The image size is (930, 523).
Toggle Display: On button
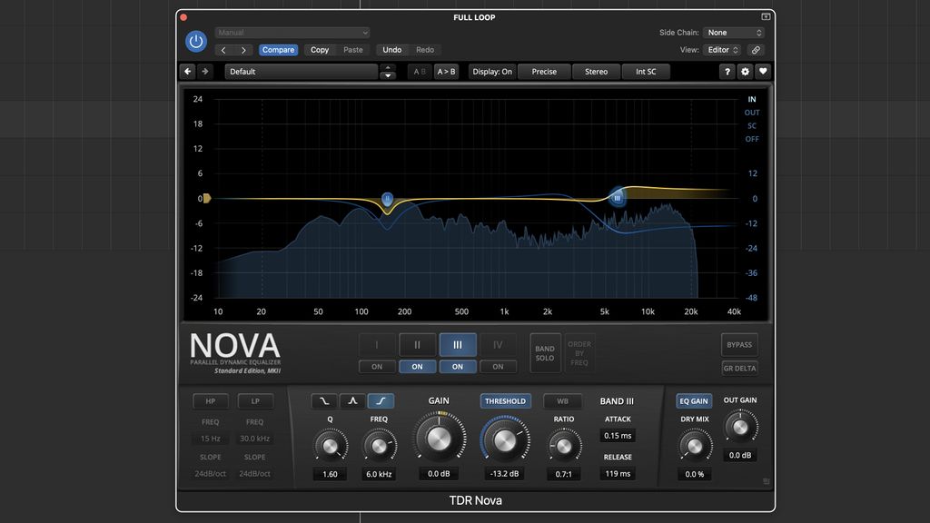point(492,72)
